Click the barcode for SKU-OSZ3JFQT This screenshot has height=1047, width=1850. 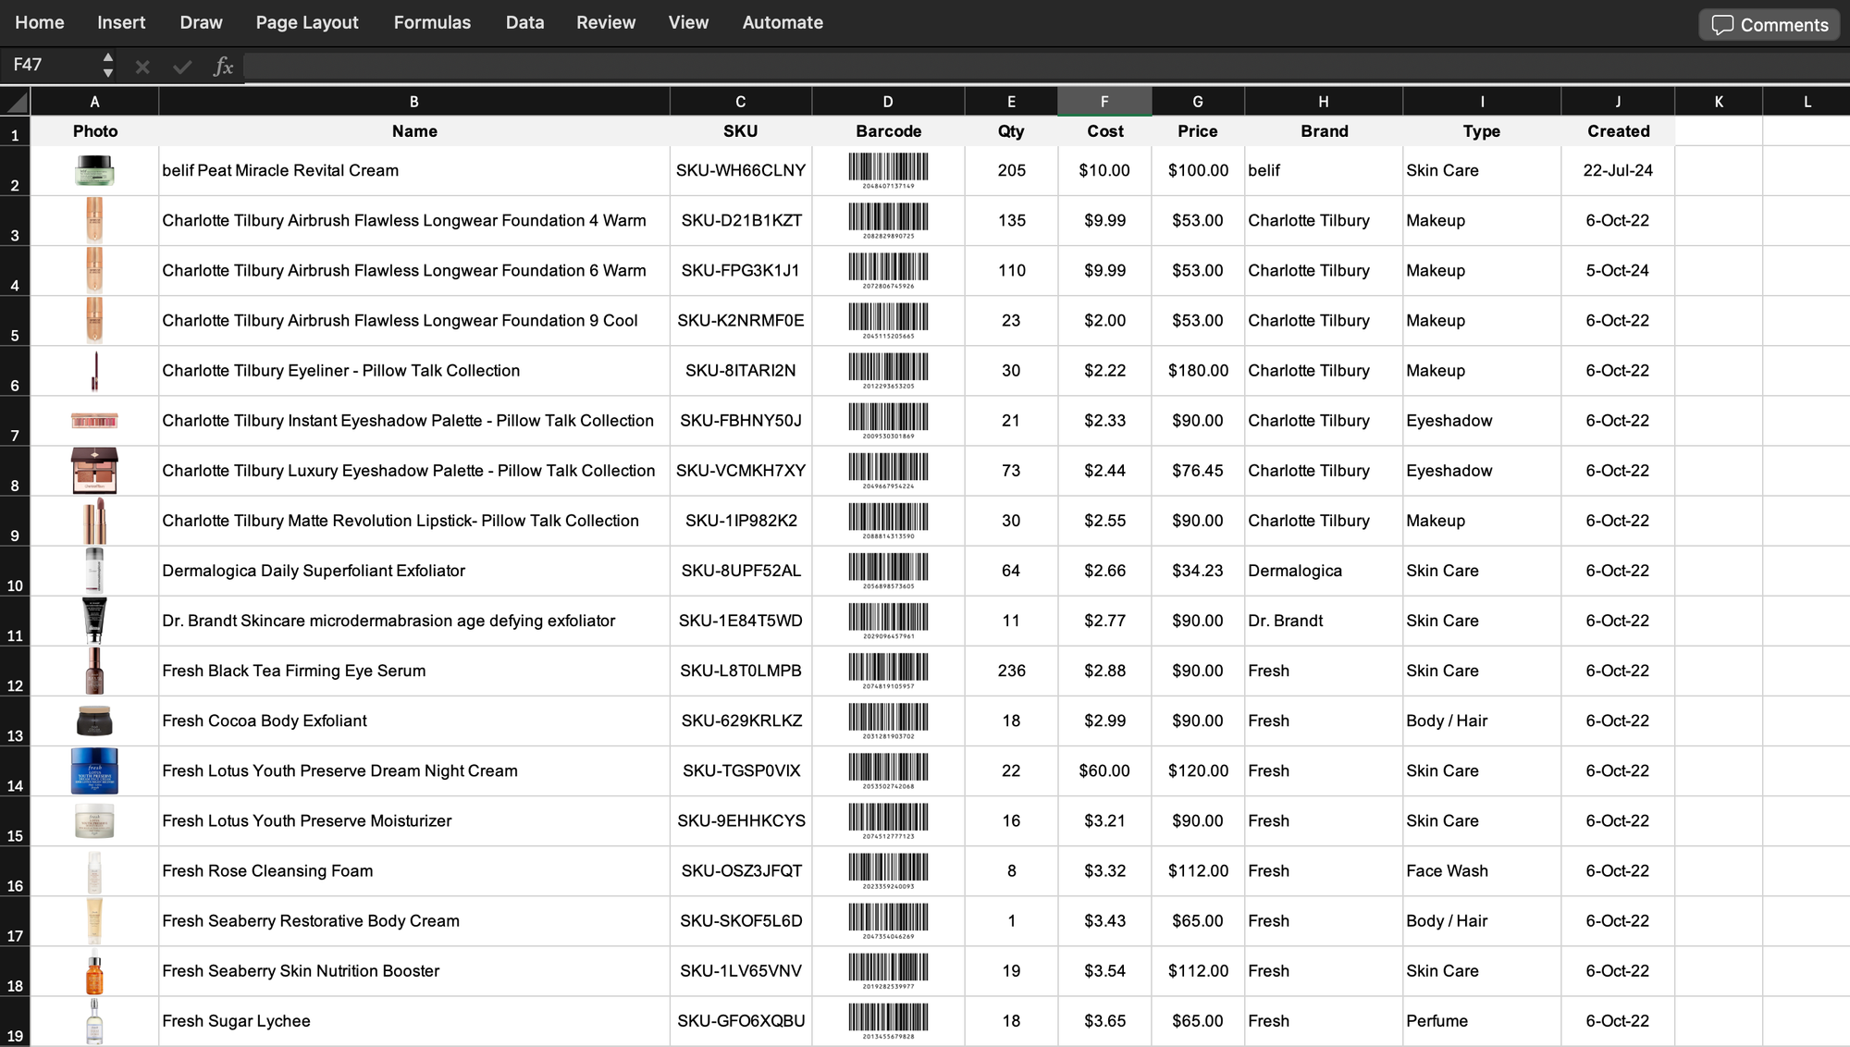(888, 871)
